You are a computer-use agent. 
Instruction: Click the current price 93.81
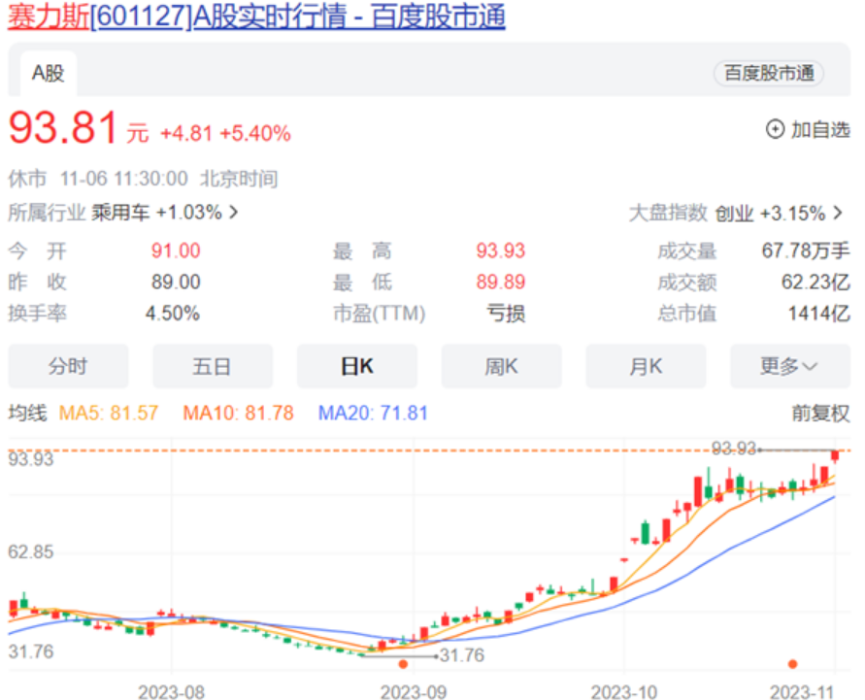pos(63,127)
